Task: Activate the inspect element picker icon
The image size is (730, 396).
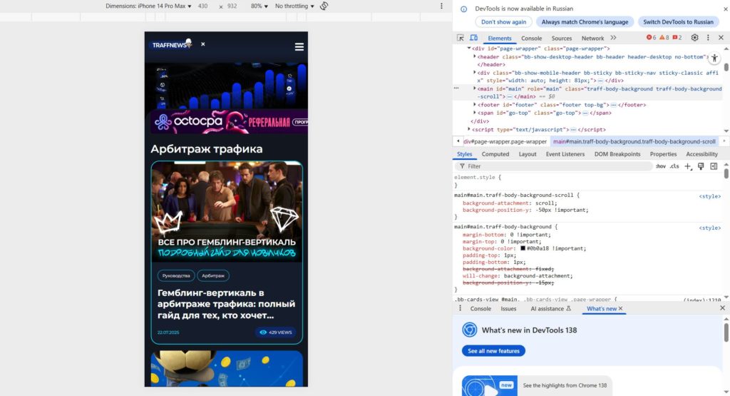Action: [x=460, y=38]
